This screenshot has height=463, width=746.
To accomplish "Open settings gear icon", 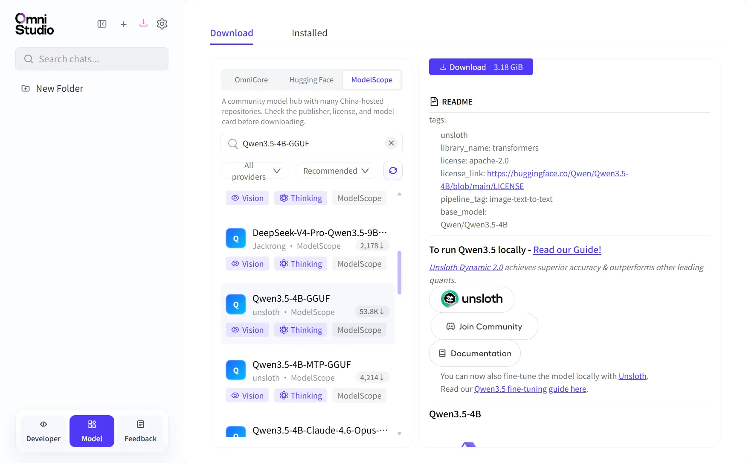I will click(162, 24).
